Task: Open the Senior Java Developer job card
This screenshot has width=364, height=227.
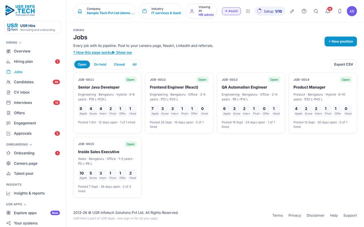Action: pyautogui.click(x=107, y=103)
